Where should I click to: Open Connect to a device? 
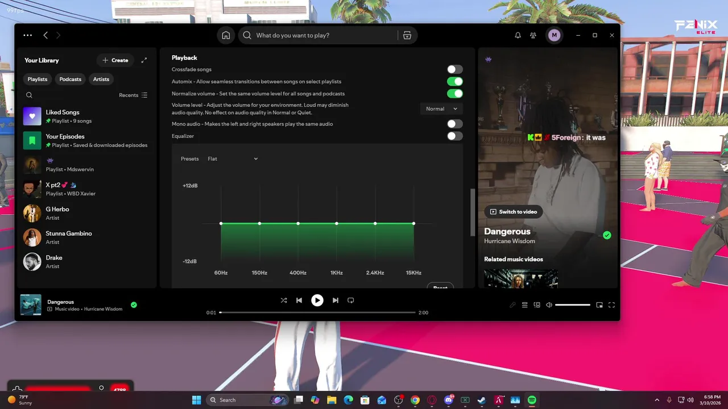point(537,305)
